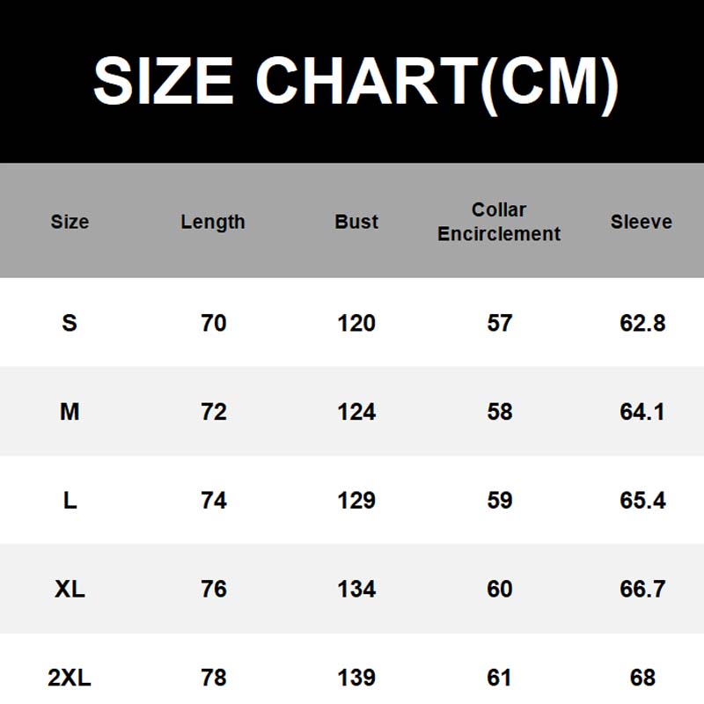
Task: Click the SIZE CHART(CM) title
Action: [x=356, y=82]
